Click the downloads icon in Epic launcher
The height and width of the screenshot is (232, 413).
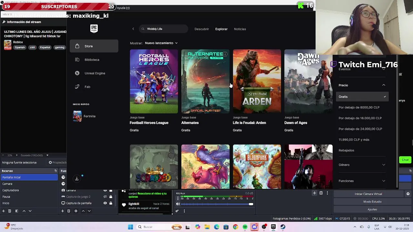(77, 179)
